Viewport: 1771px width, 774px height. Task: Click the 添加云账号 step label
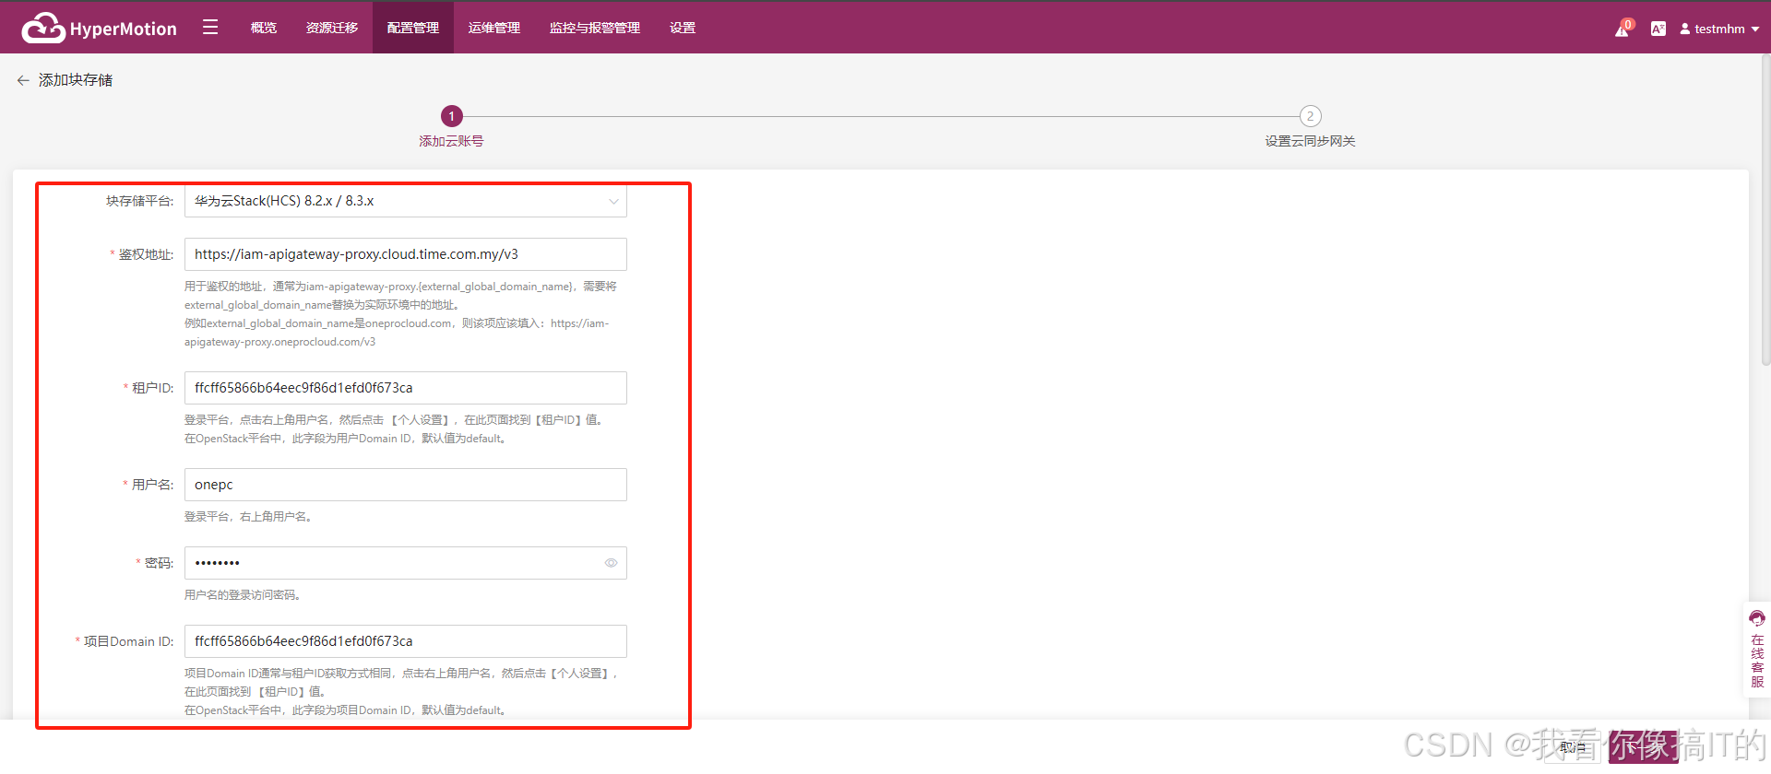[x=451, y=141]
